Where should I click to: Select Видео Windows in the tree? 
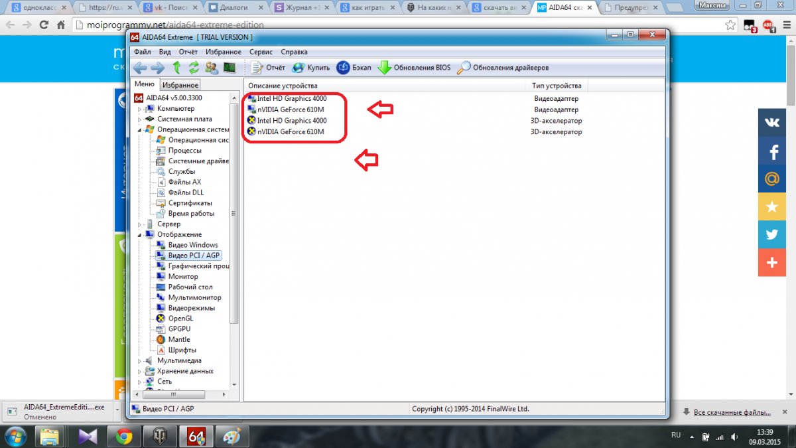pyautogui.click(x=193, y=245)
